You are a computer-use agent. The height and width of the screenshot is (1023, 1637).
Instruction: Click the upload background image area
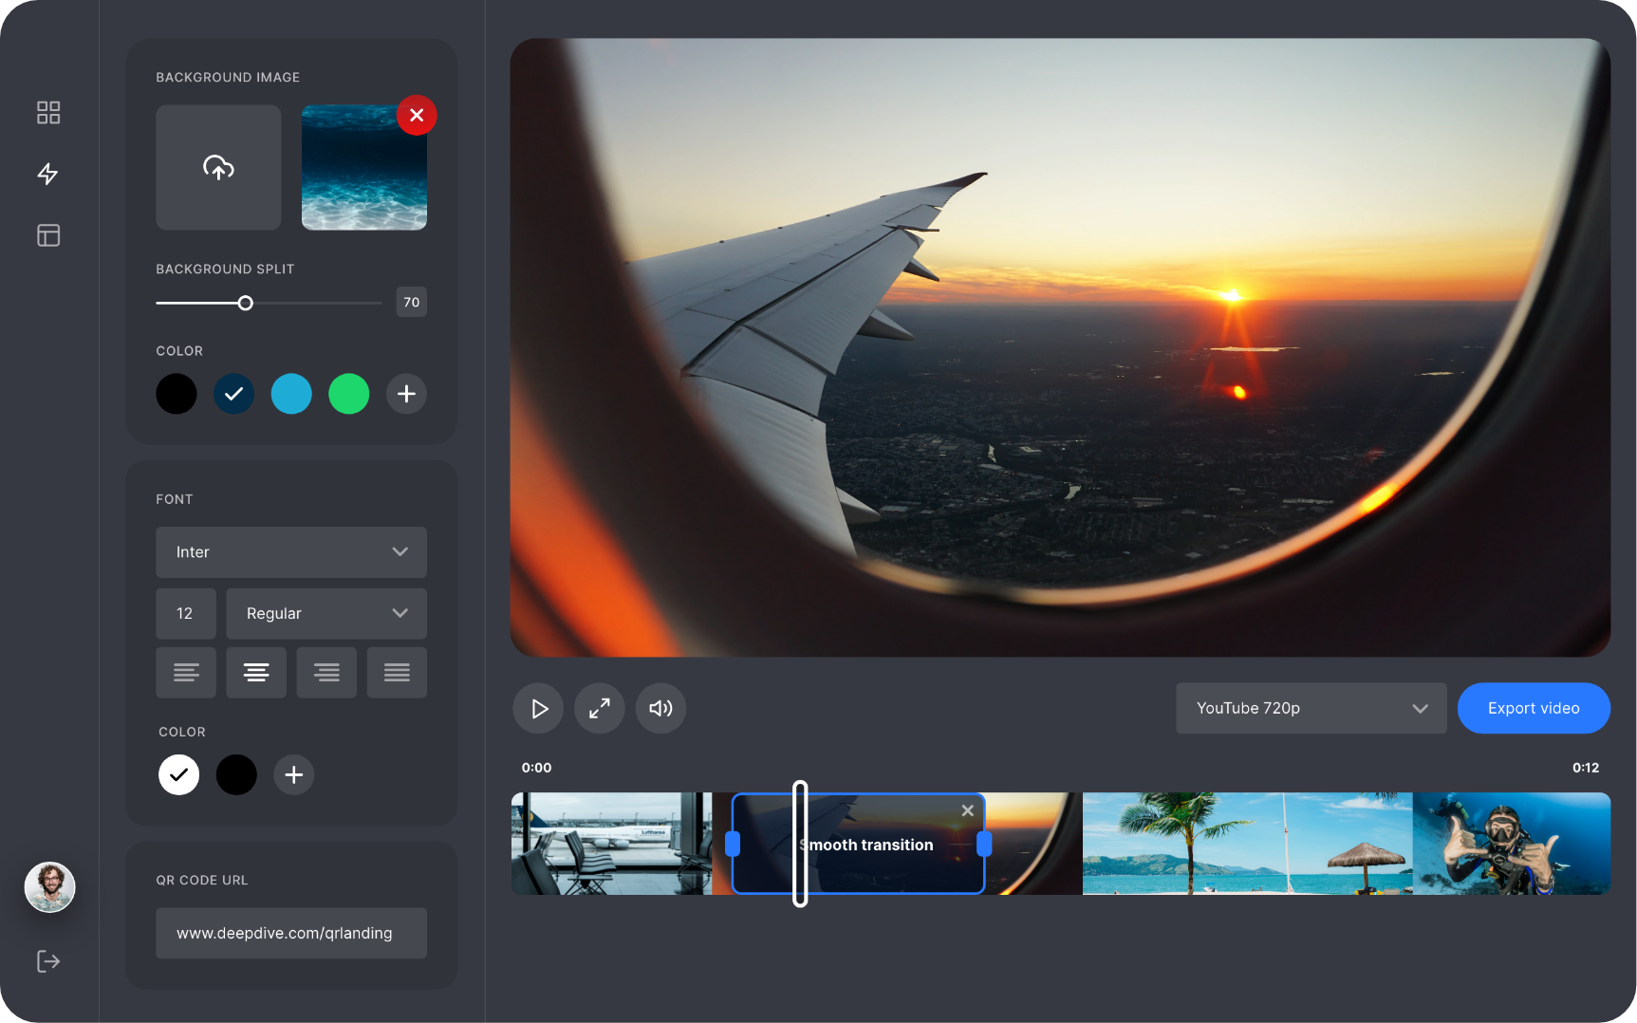[x=218, y=168]
